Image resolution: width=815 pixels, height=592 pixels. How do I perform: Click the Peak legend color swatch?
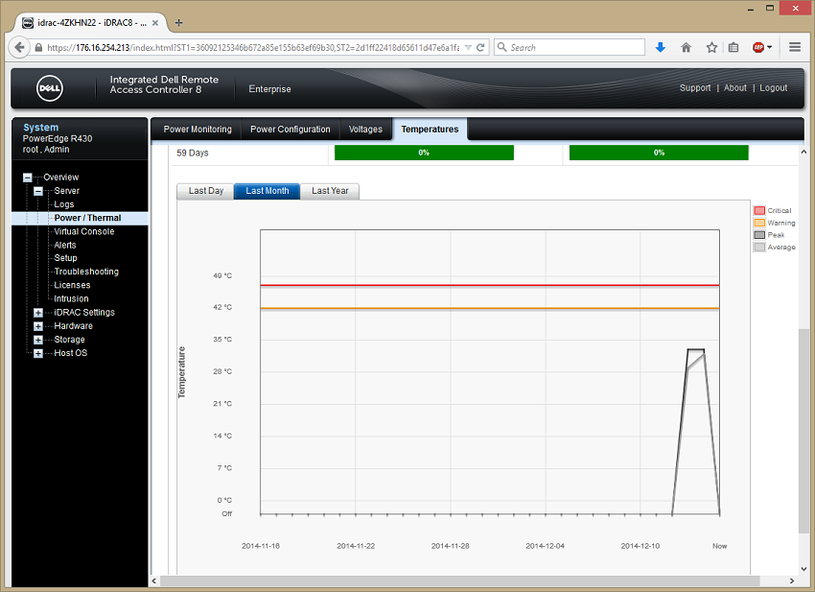[759, 235]
